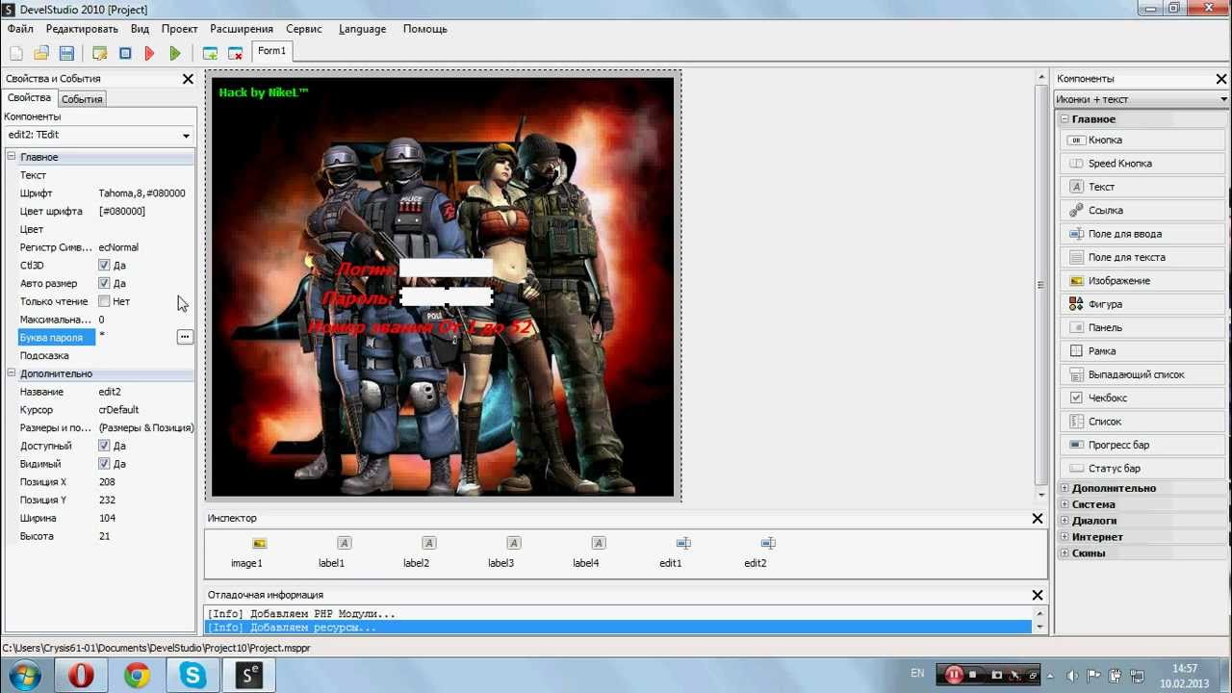Expand the Система components group

[1065, 504]
